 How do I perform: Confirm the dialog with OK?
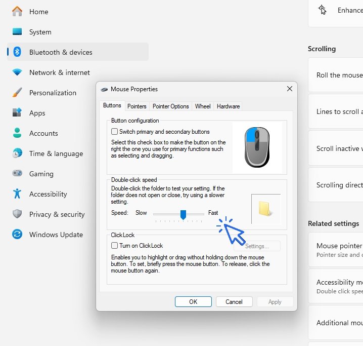[193, 302]
